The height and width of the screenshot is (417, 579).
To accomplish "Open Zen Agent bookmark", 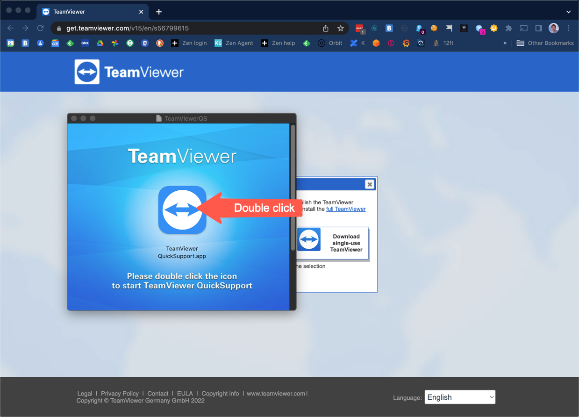I will 234,43.
